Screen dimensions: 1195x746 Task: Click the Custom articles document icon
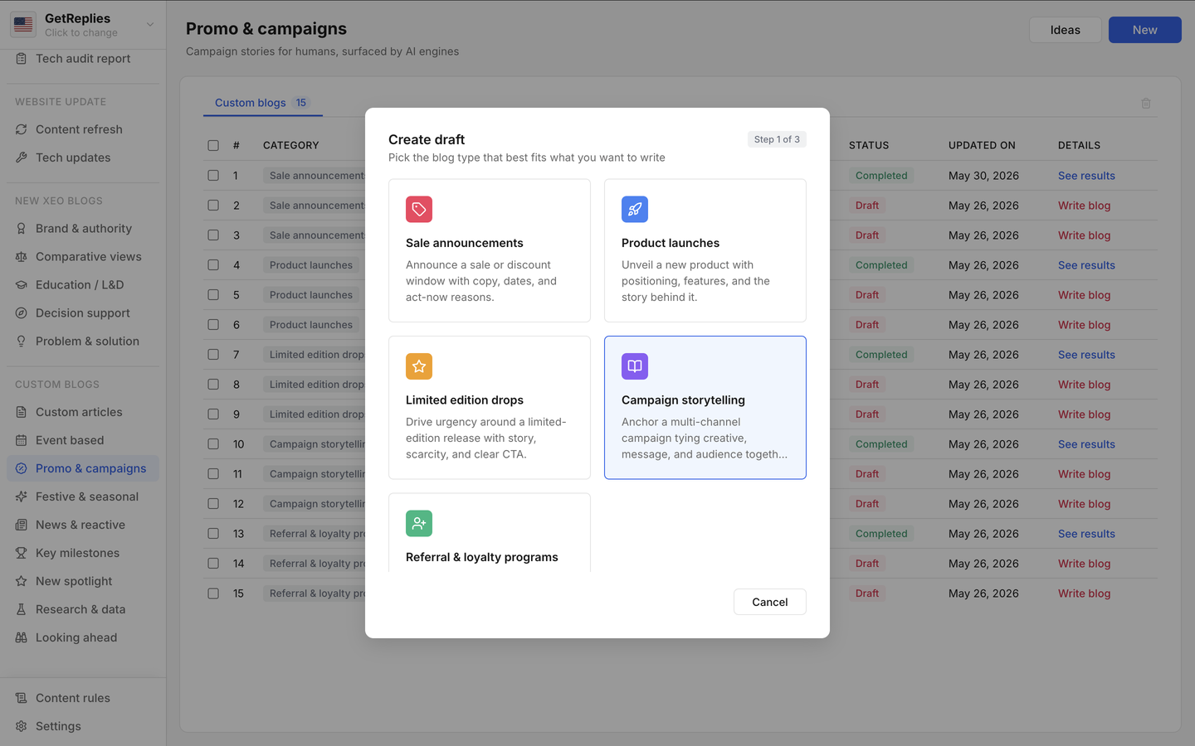(22, 412)
